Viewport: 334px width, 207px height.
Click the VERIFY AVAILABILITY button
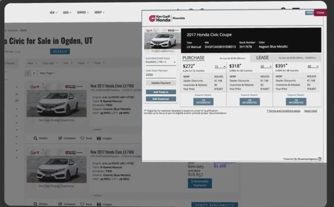(215, 204)
